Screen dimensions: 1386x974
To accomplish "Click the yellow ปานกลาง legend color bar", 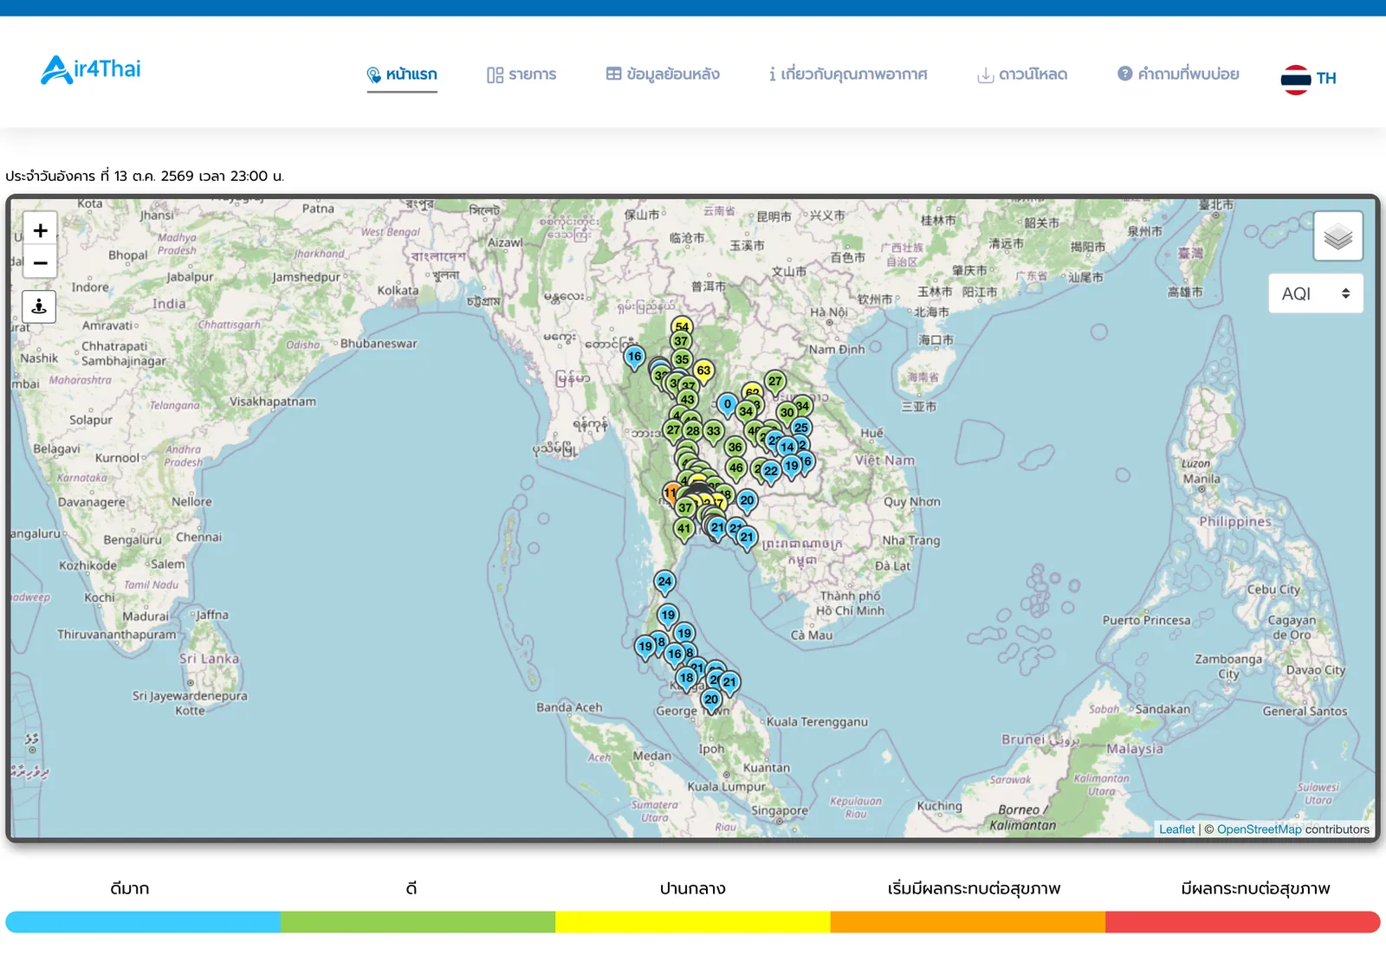I will (x=693, y=922).
